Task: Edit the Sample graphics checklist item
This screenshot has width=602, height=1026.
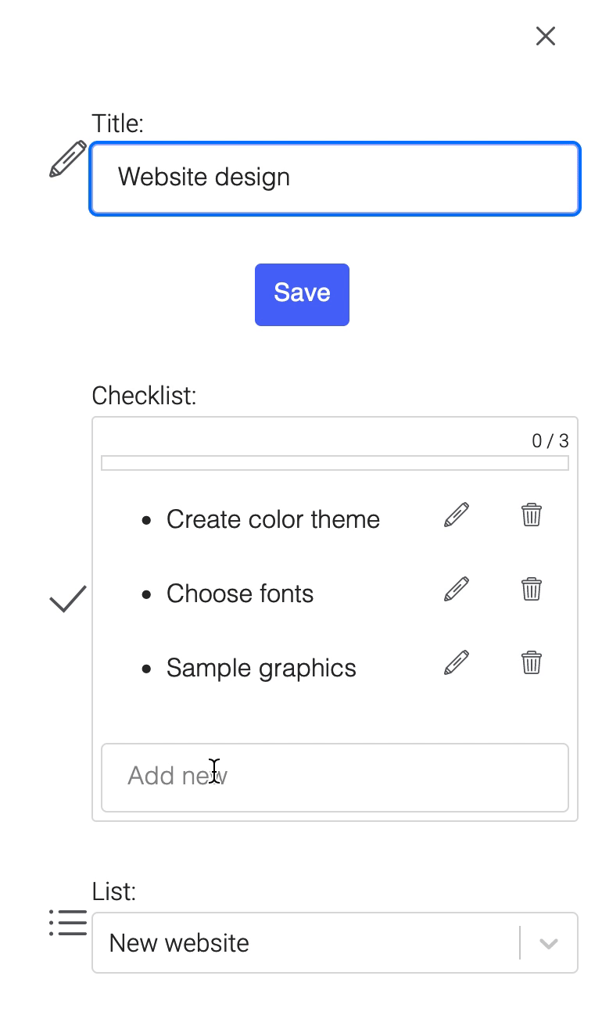Action: [457, 662]
